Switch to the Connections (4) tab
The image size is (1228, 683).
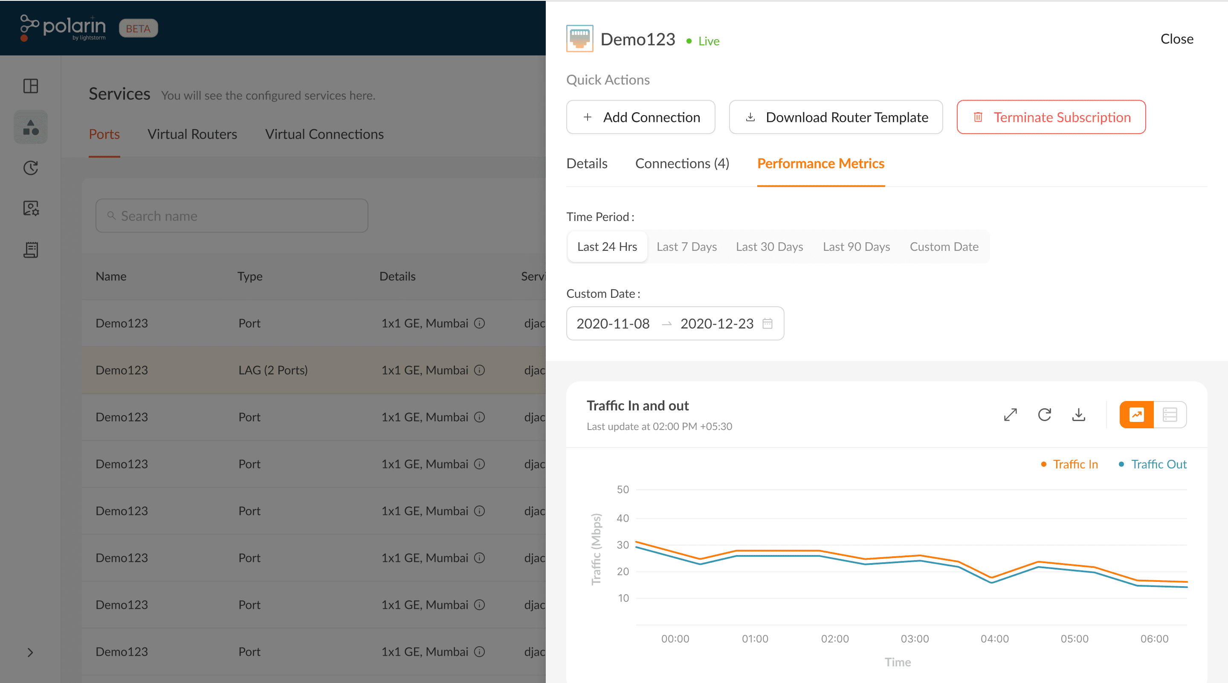(682, 163)
